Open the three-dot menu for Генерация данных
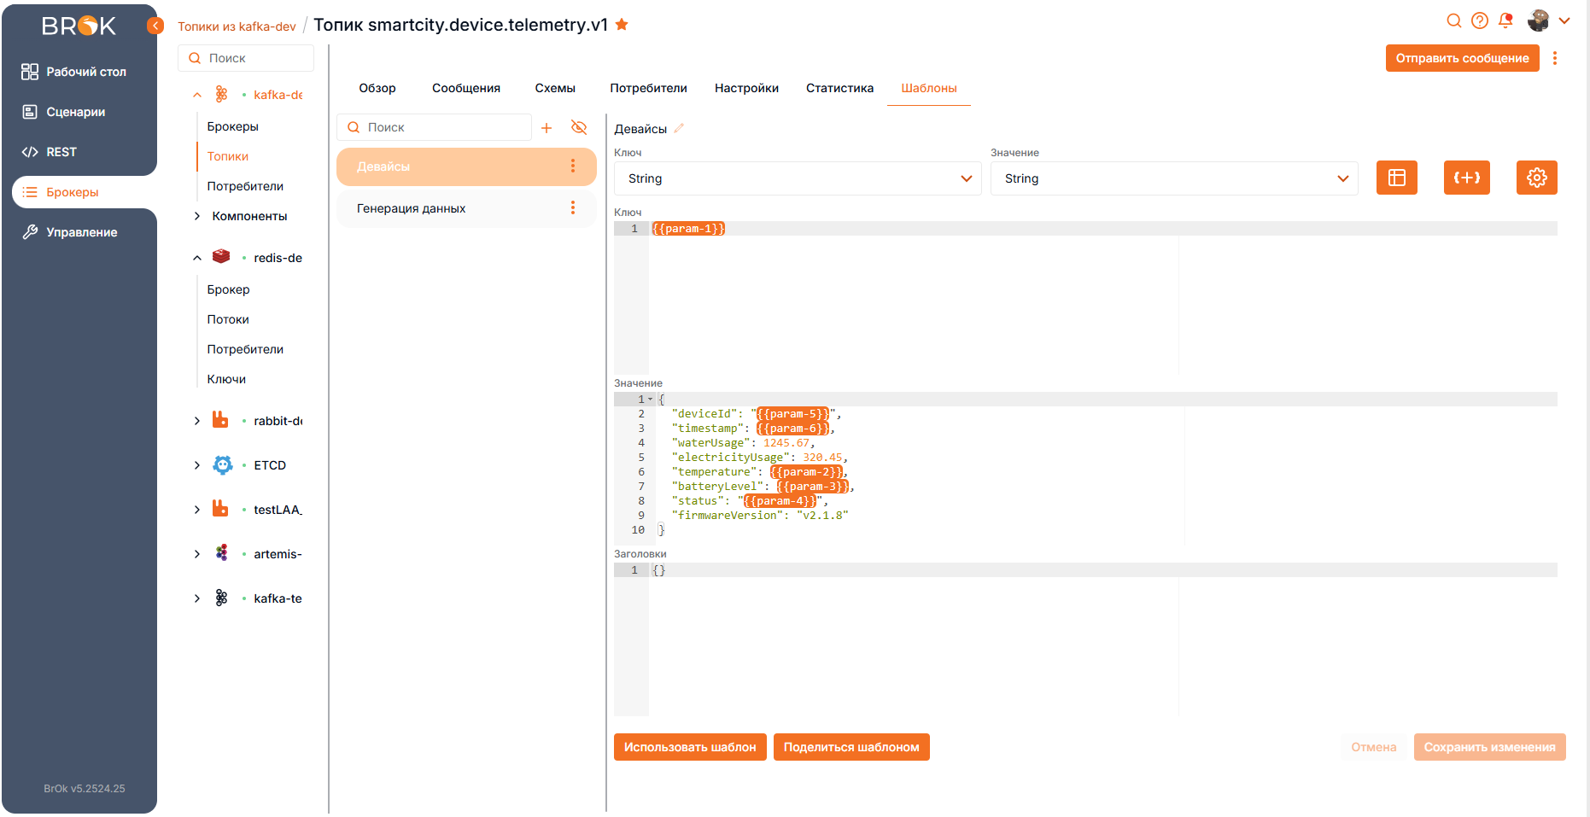 (572, 208)
